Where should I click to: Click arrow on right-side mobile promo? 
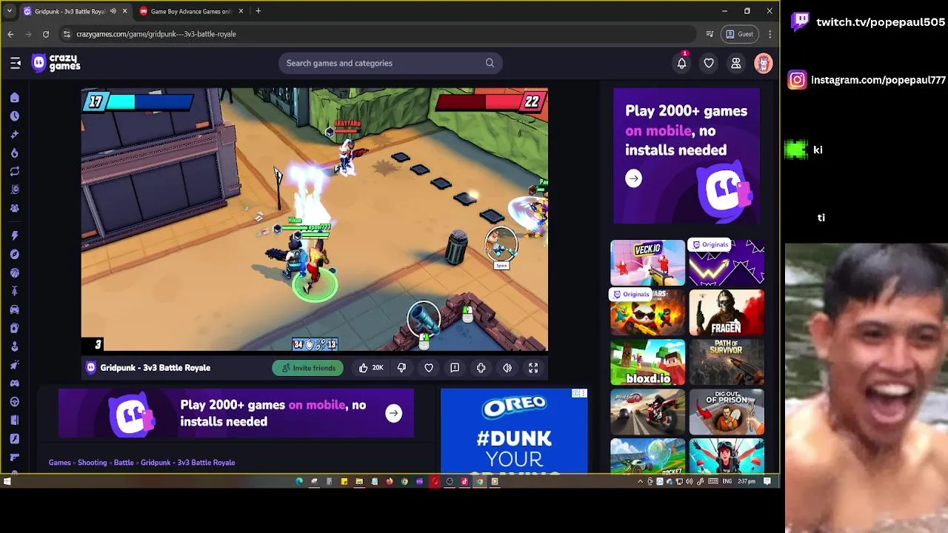(633, 178)
